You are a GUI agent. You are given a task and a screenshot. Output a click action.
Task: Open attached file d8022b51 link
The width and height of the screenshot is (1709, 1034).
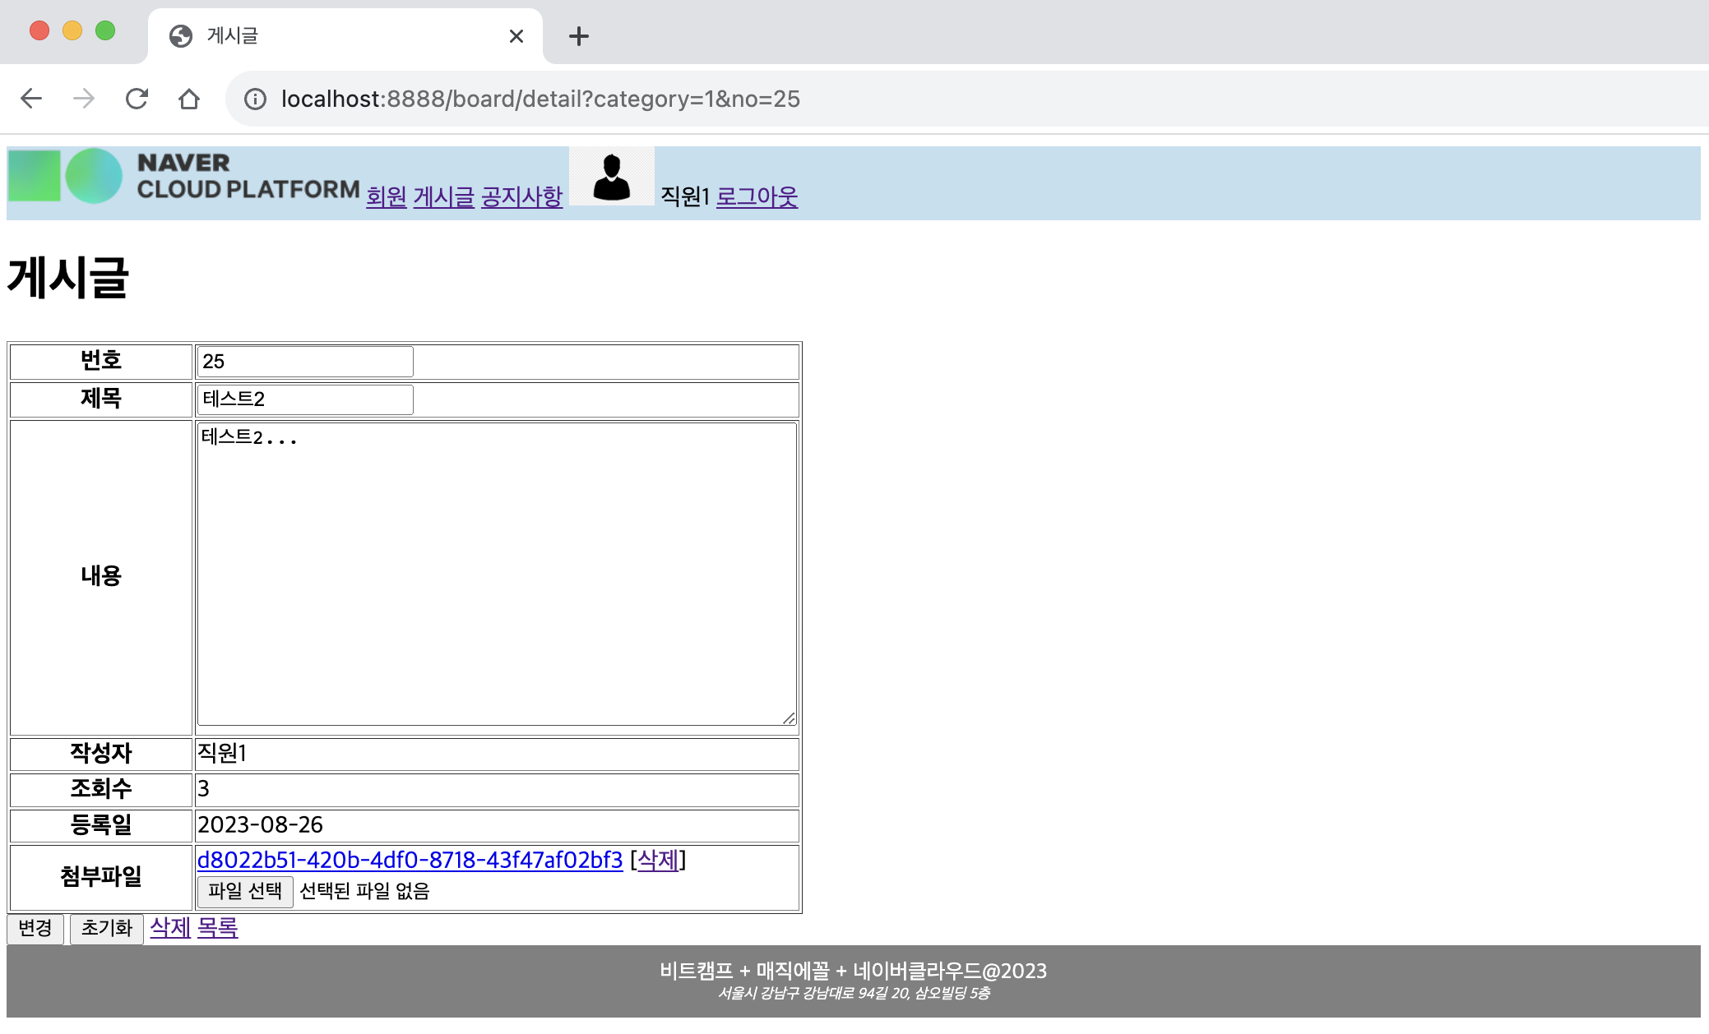[x=410, y=860]
